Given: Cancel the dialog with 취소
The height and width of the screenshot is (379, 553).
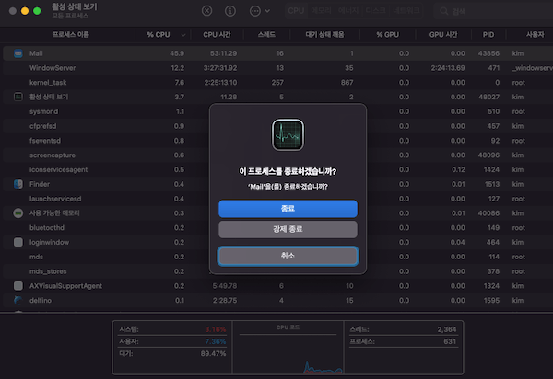Looking at the screenshot, I should (x=288, y=256).
